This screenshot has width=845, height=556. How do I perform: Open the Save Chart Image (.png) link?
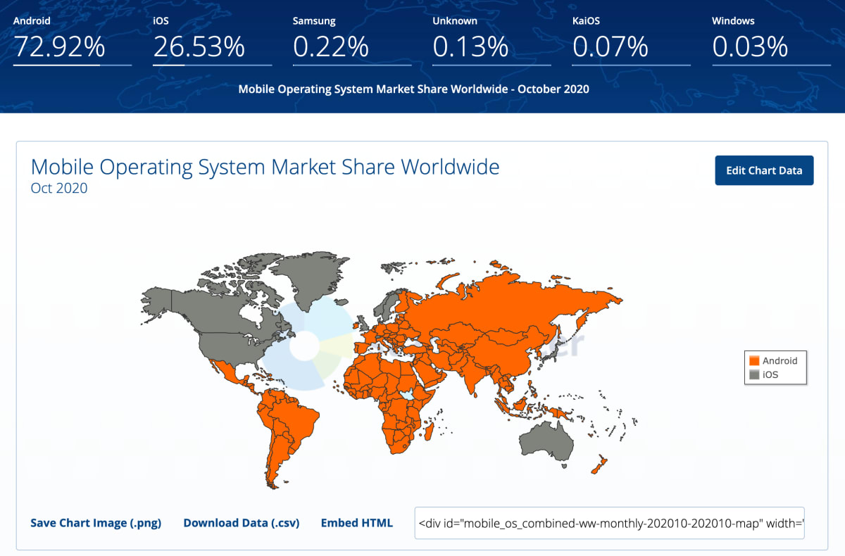[96, 523]
